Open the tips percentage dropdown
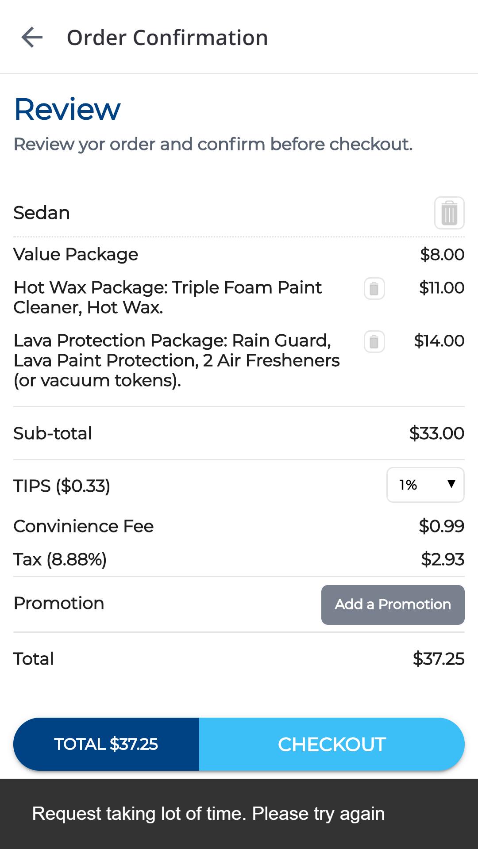The height and width of the screenshot is (849, 478). 425,485
